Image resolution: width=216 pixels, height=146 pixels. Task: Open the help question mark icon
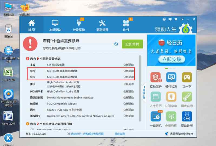coord(164,19)
